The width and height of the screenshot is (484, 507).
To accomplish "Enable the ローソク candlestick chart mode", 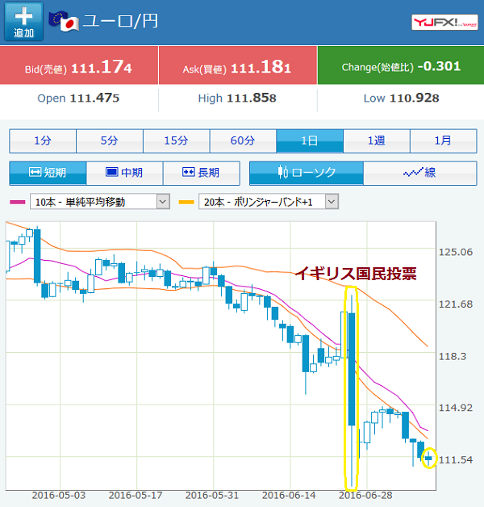I will tap(307, 173).
